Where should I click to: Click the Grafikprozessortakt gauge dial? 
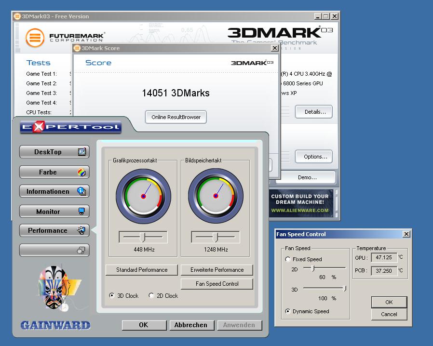coord(143,196)
